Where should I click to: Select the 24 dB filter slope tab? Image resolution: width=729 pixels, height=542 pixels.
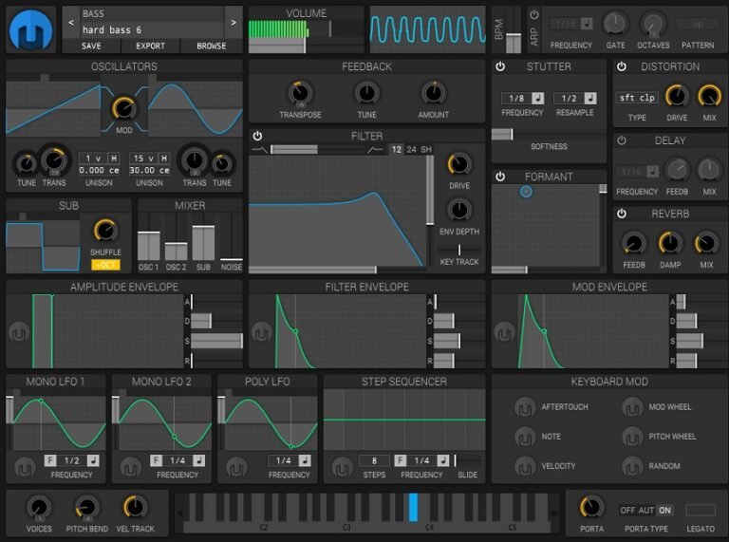tap(411, 149)
